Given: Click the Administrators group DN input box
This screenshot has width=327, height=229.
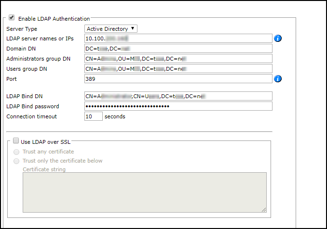Looking at the screenshot, I should (x=178, y=59).
